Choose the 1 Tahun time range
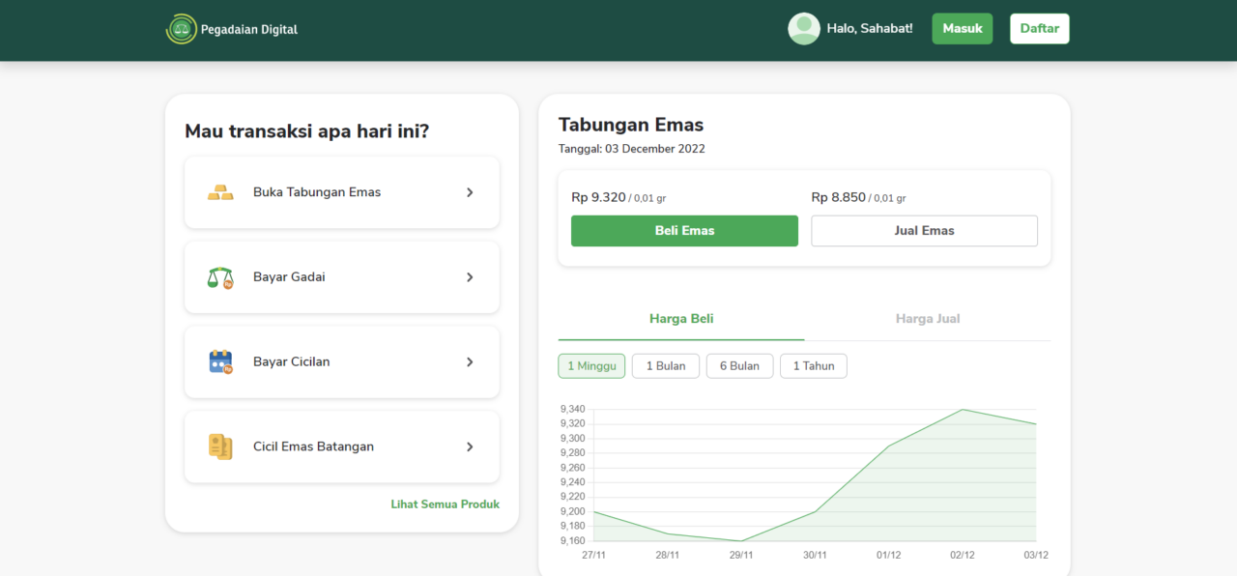1237x576 pixels. click(x=813, y=366)
